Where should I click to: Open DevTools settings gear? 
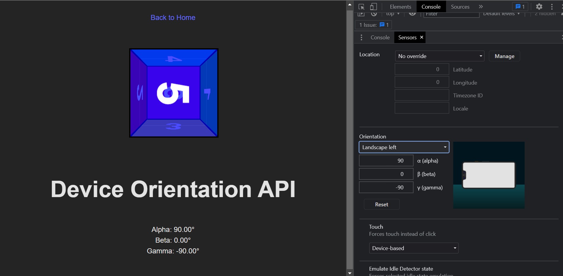pyautogui.click(x=539, y=7)
